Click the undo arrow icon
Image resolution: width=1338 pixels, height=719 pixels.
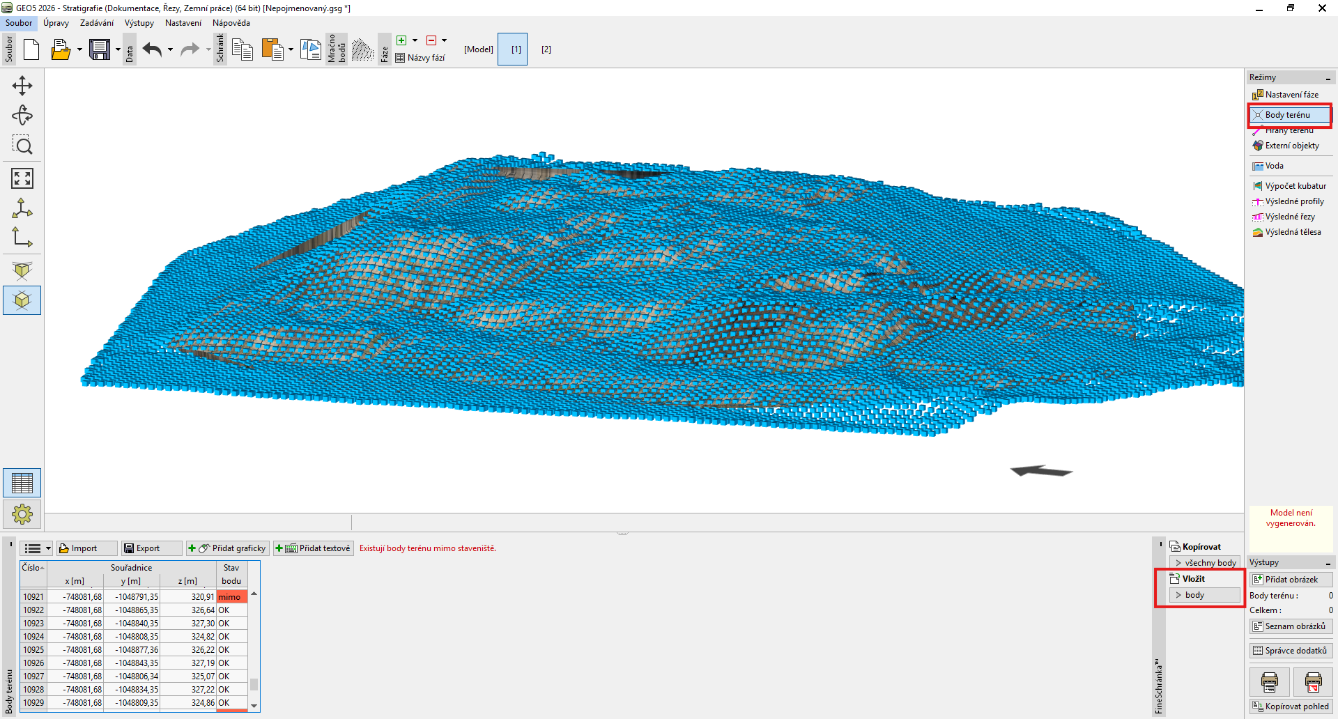[x=152, y=49]
